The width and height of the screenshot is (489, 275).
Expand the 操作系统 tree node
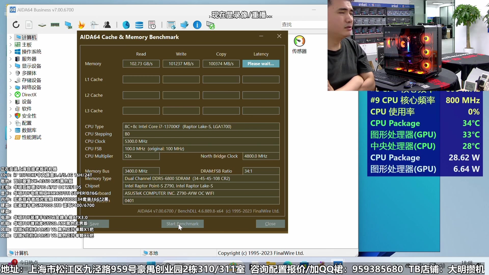point(10,52)
